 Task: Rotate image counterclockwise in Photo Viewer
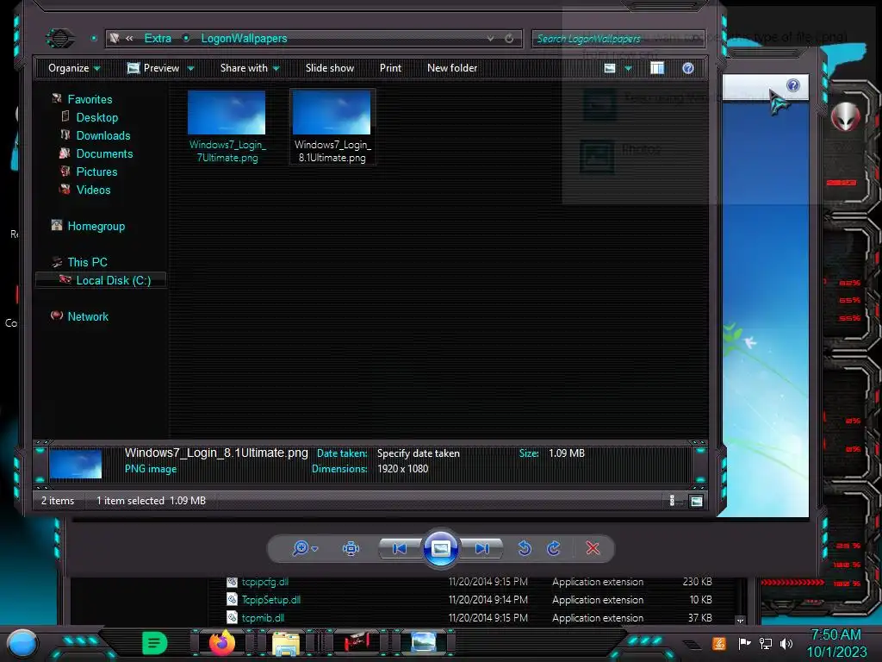click(x=525, y=547)
